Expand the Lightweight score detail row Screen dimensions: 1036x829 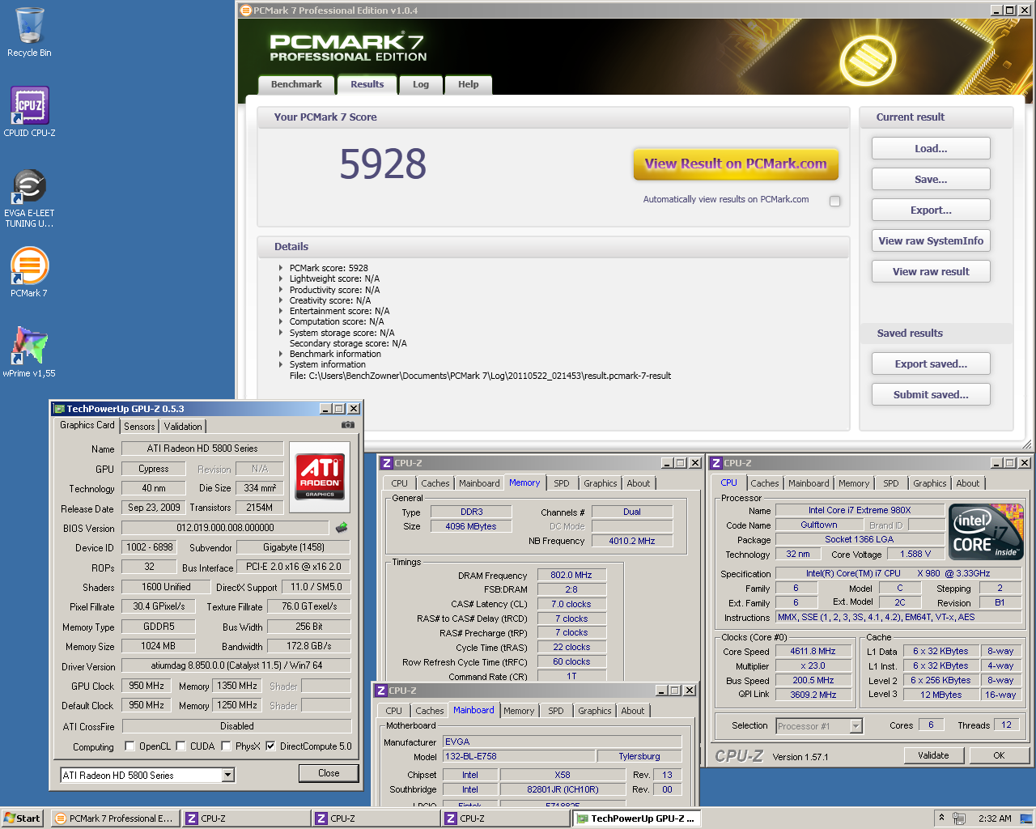pos(281,278)
